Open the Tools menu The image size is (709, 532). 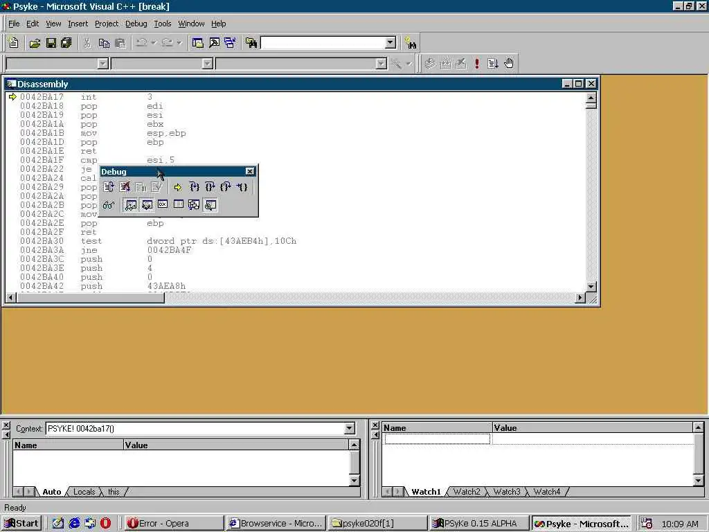162,24
